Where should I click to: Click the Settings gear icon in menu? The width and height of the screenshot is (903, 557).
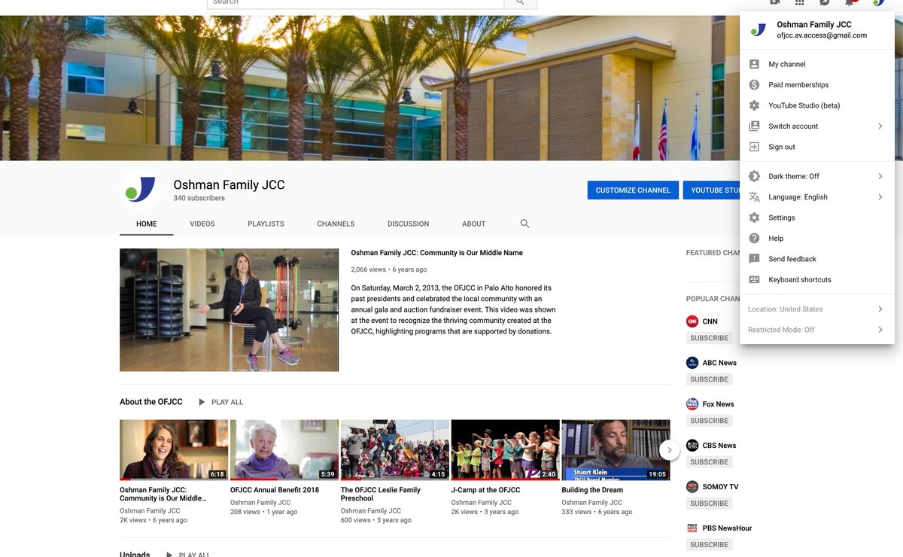pyautogui.click(x=754, y=218)
